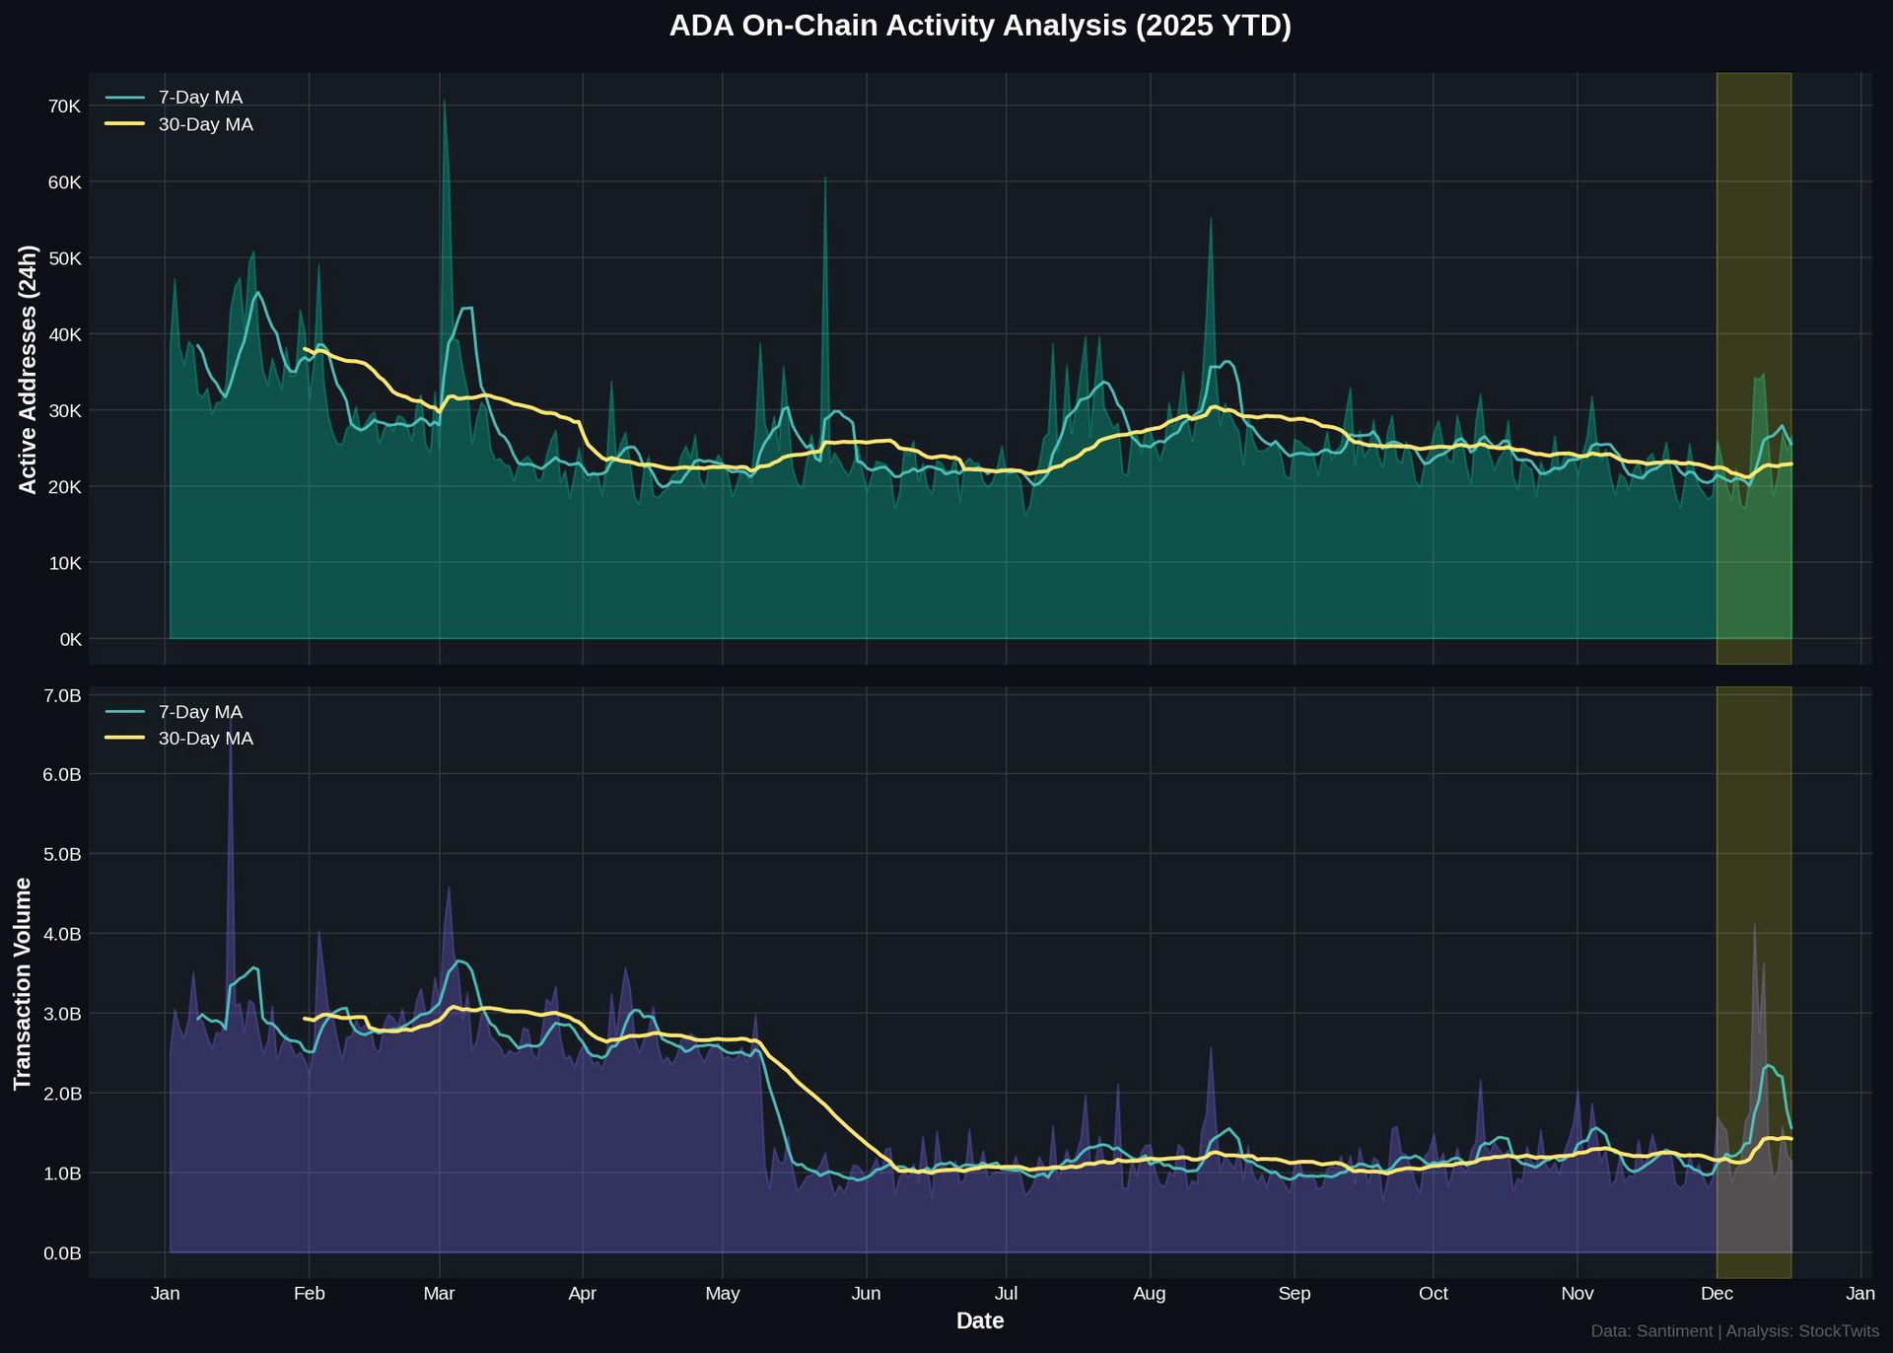The image size is (1893, 1353).
Task: Click the Mar tick label on x-axis
Action: (439, 1294)
